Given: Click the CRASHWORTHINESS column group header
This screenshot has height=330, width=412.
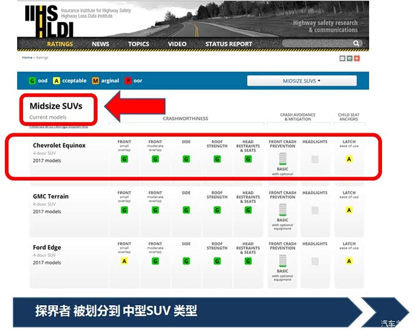Looking at the screenshot, I should point(185,118).
